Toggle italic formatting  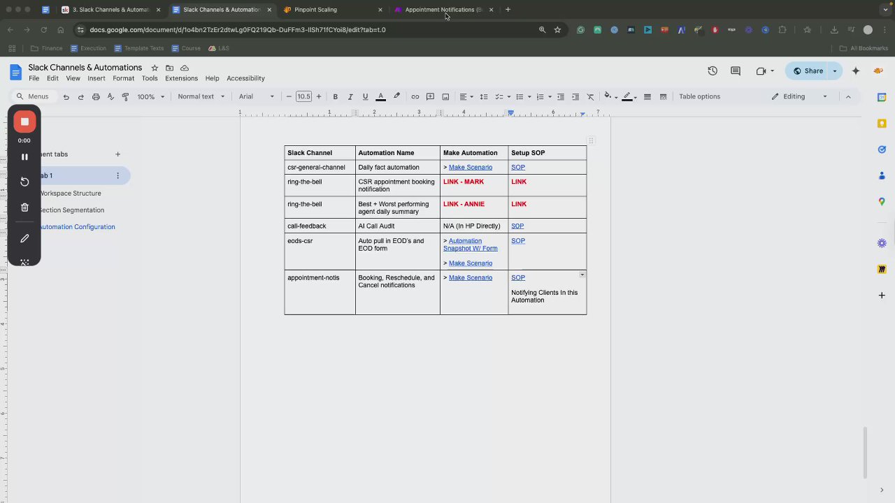click(350, 96)
